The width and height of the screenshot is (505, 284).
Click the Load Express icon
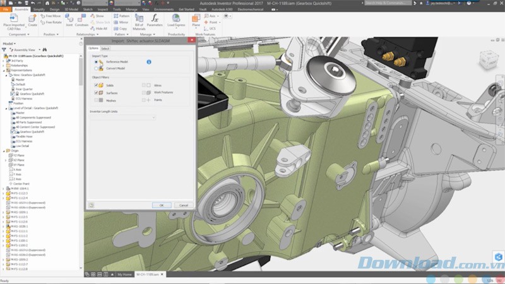[176, 19]
